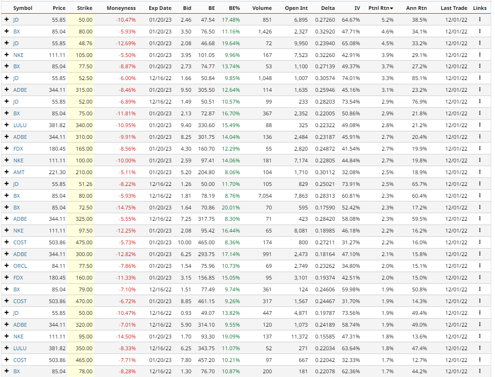Select the 7,054 volume cell
Image resolution: width=495 pixels, height=377 pixels.
[265, 196]
